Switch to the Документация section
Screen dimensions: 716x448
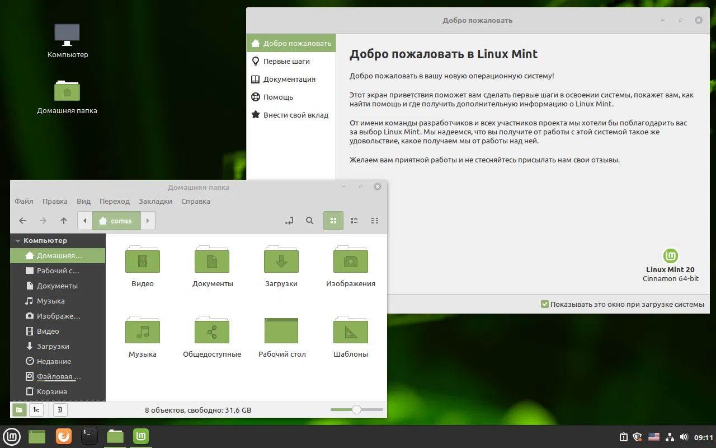291,79
